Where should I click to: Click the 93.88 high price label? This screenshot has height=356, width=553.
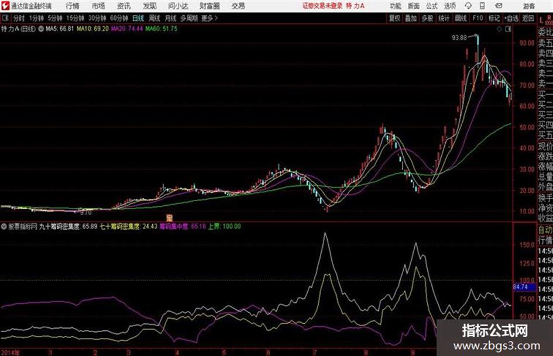point(459,37)
